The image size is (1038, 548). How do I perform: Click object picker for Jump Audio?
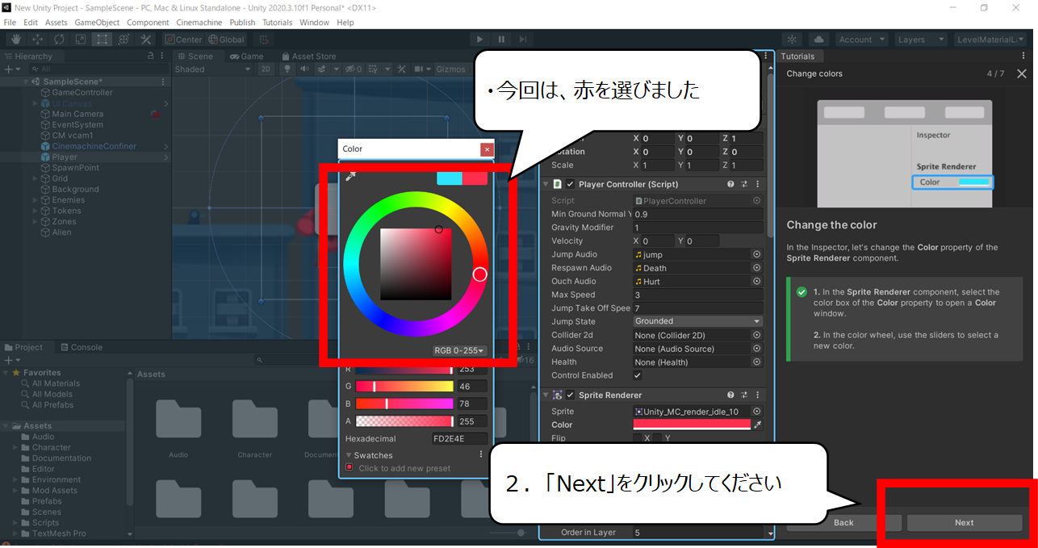(x=757, y=254)
